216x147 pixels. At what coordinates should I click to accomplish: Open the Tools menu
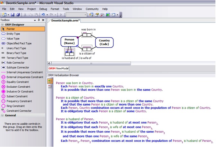66,9
